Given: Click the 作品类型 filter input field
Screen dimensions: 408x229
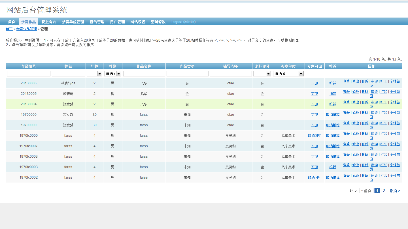Looking at the screenshot, I should pyautogui.click(x=187, y=74).
